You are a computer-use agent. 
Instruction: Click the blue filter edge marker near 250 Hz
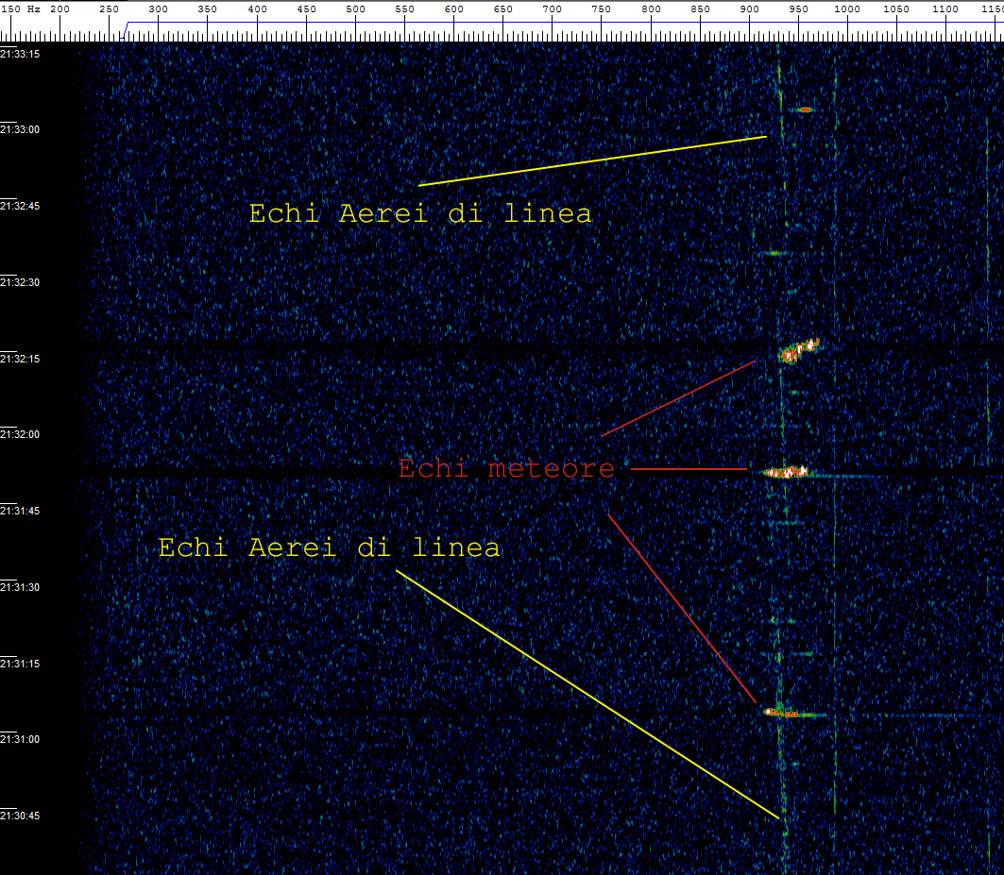click(x=123, y=34)
